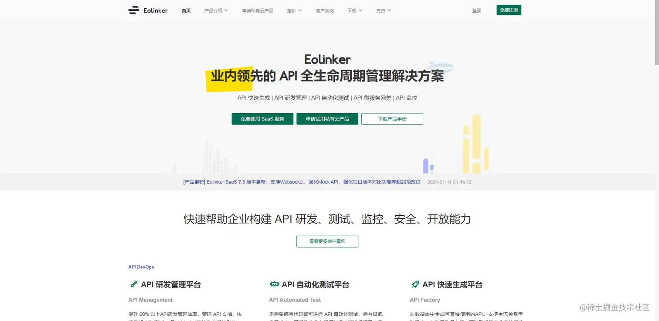
Task: Click the API 快速生成平台 heading
Action: [452, 284]
